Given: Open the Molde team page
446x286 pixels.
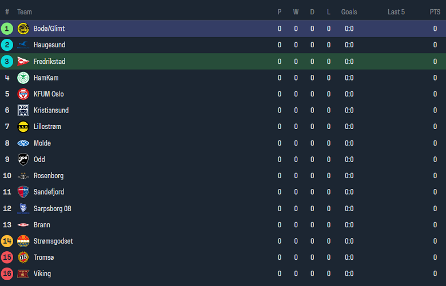Looking at the screenshot, I should pyautogui.click(x=42, y=143).
